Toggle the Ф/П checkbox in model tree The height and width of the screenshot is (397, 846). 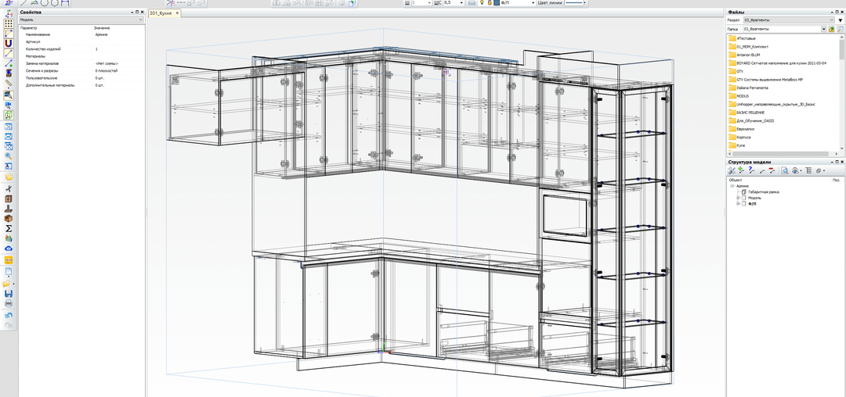744,204
